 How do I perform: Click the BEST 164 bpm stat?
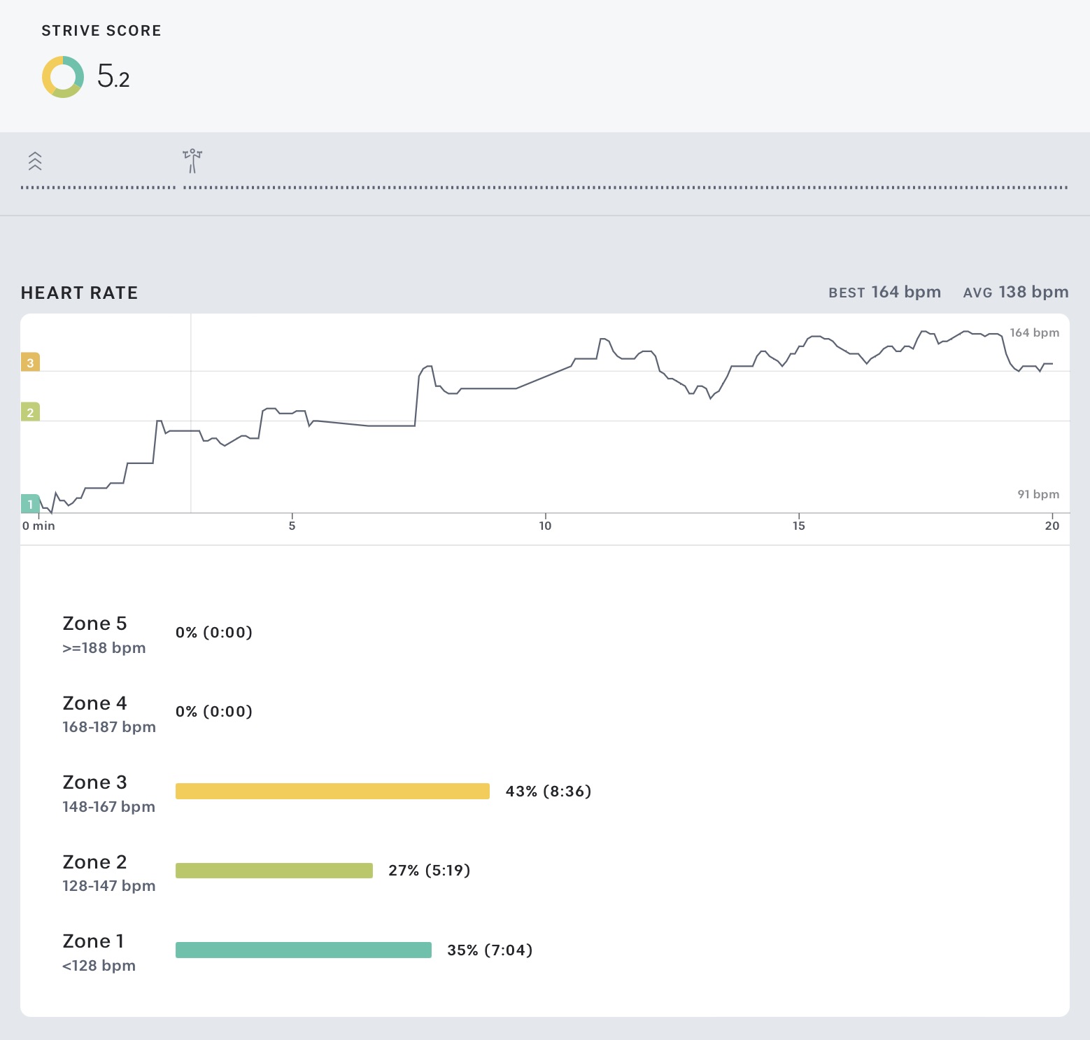(x=884, y=292)
